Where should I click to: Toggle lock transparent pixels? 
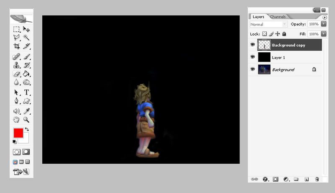265,34
